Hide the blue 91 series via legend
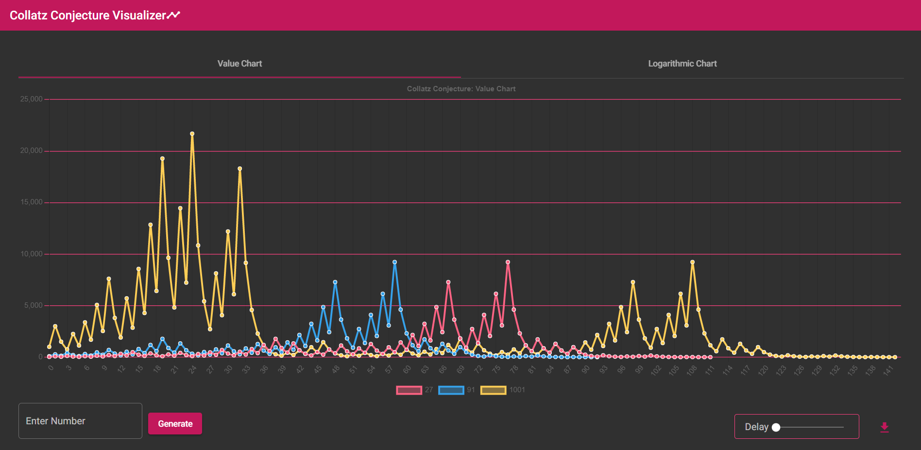 (451, 390)
